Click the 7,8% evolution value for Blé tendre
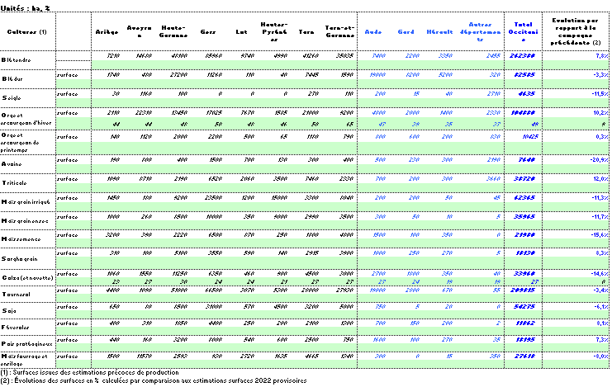Viewport: 612px width, 387px height. (x=601, y=56)
